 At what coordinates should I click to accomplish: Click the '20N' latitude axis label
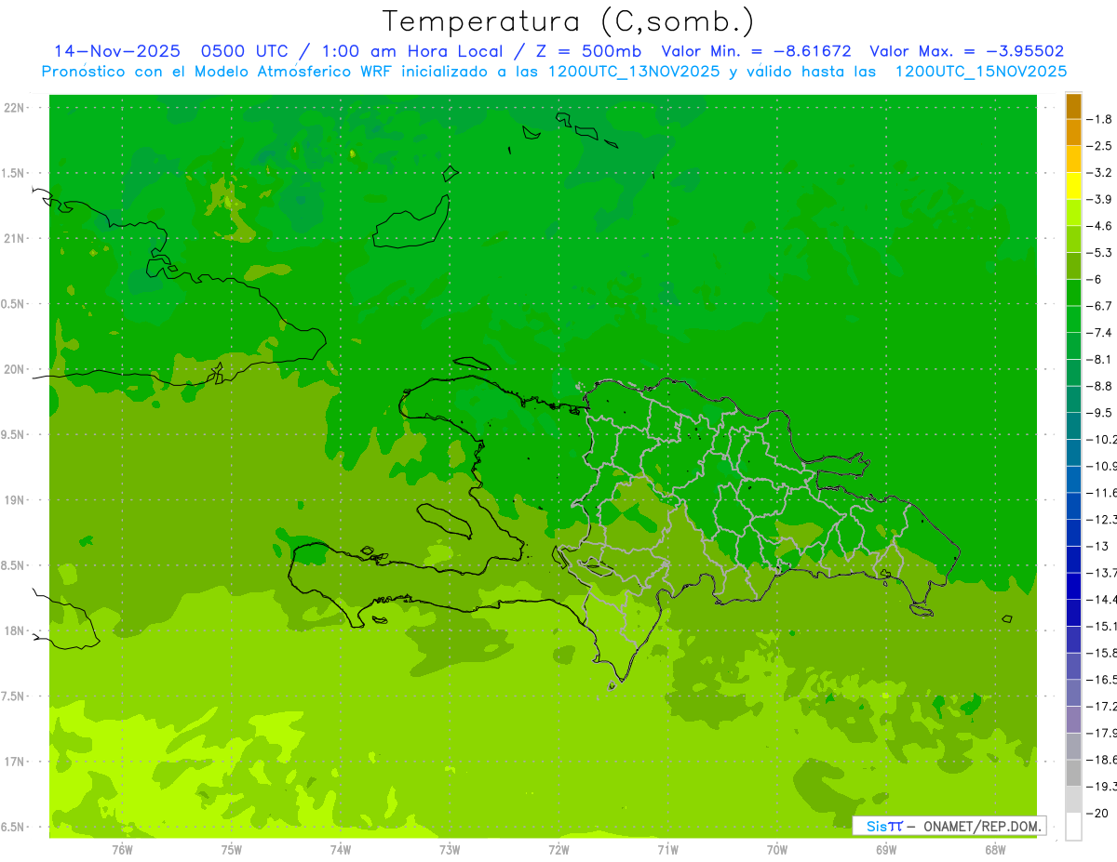point(15,369)
